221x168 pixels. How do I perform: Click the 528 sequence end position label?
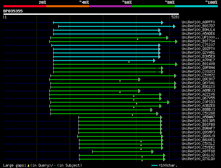tap(174, 17)
